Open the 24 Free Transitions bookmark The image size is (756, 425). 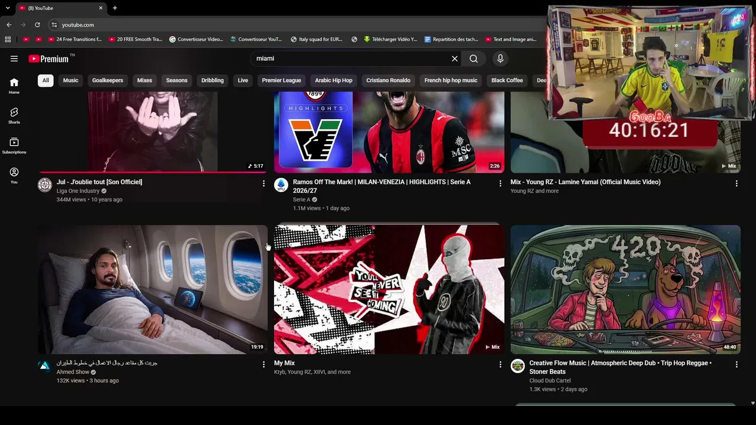75,40
